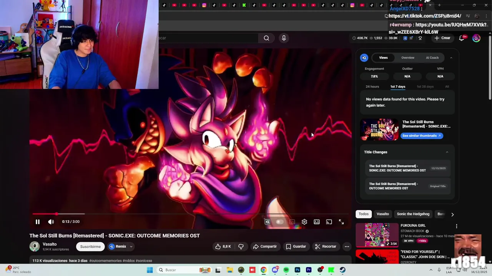The width and height of the screenshot is (492, 276).
Task: Open Discord from the taskbar
Action: [x=275, y=270]
